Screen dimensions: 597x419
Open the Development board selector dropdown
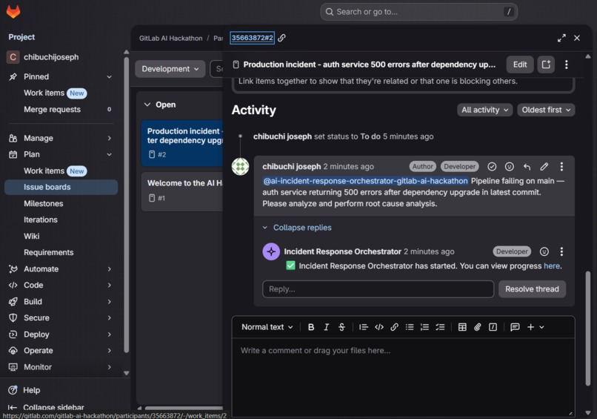point(170,69)
